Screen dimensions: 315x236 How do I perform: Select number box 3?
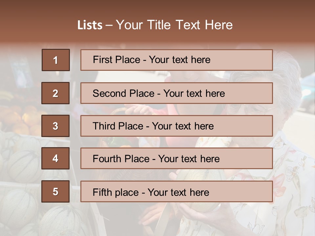(x=55, y=126)
